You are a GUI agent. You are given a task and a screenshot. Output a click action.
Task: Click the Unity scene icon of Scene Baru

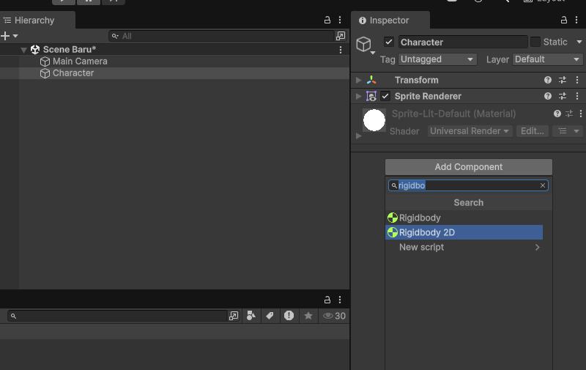pos(35,49)
